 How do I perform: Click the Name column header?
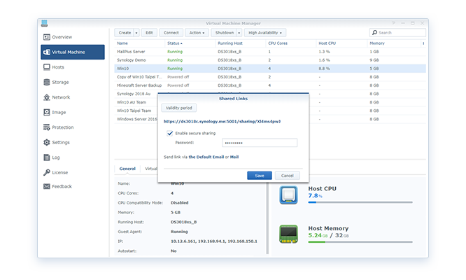[x=140, y=43]
